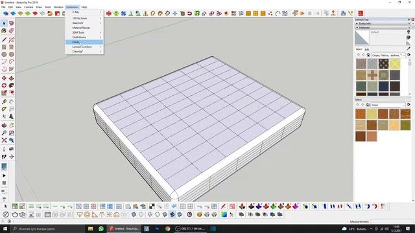The height and width of the screenshot is (233, 415).
Task: Select the Protractor tool
Action: (4, 109)
